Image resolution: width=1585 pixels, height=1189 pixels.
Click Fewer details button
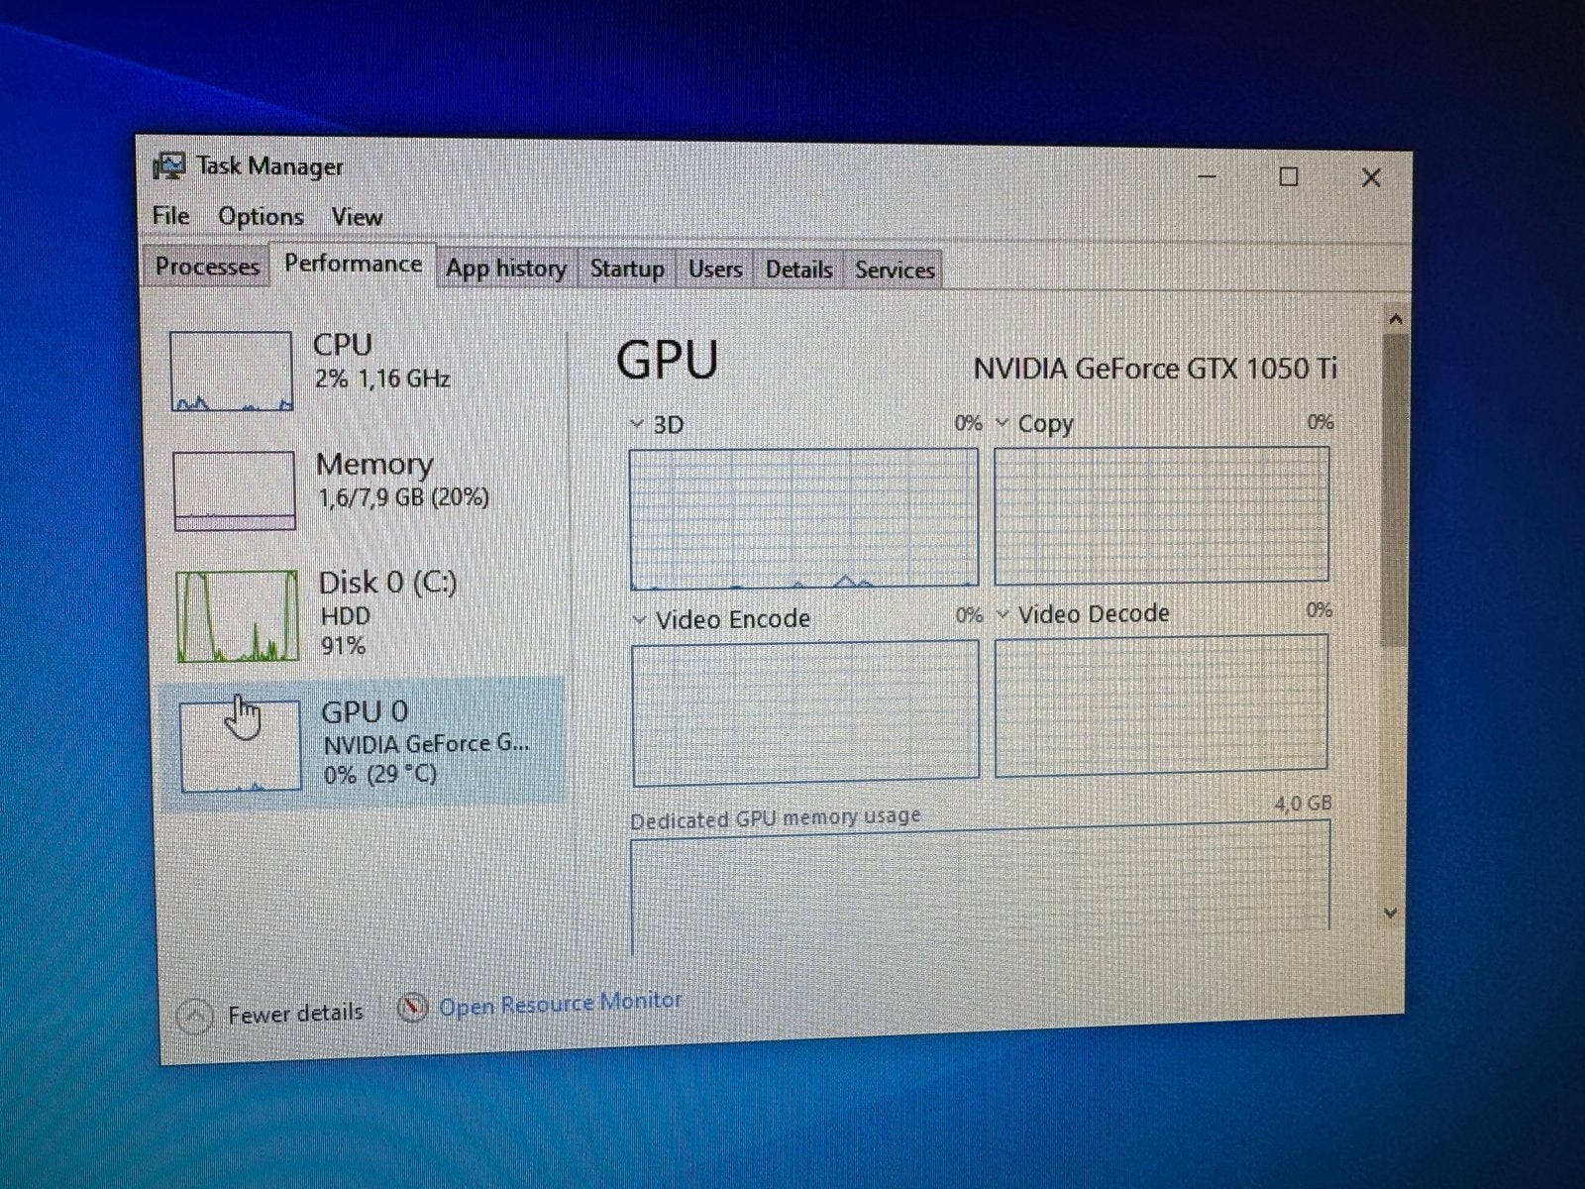269,1014
